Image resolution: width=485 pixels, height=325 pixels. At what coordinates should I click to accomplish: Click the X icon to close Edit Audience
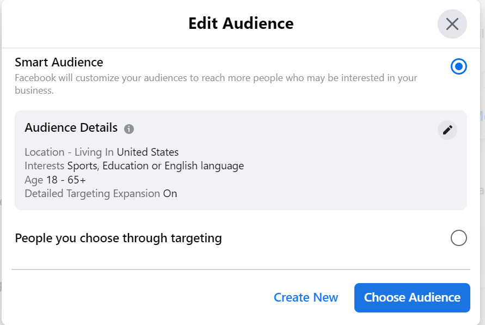click(452, 24)
